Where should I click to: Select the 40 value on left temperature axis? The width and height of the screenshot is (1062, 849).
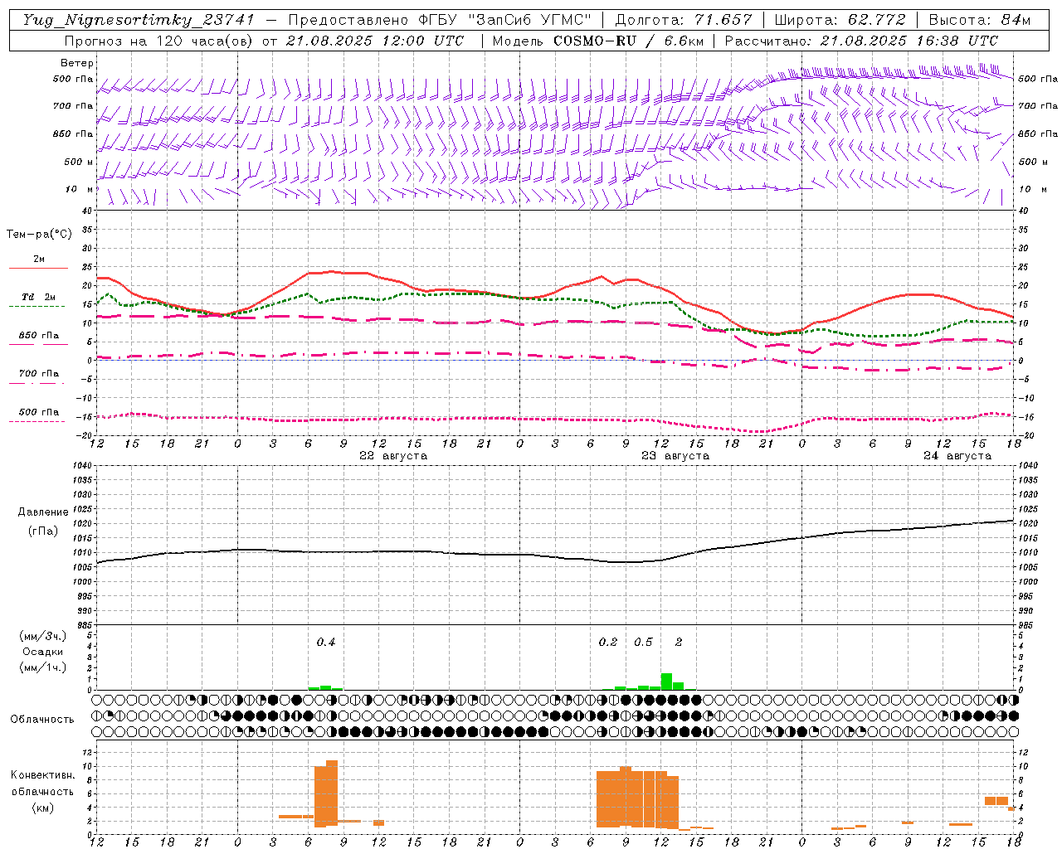click(85, 211)
